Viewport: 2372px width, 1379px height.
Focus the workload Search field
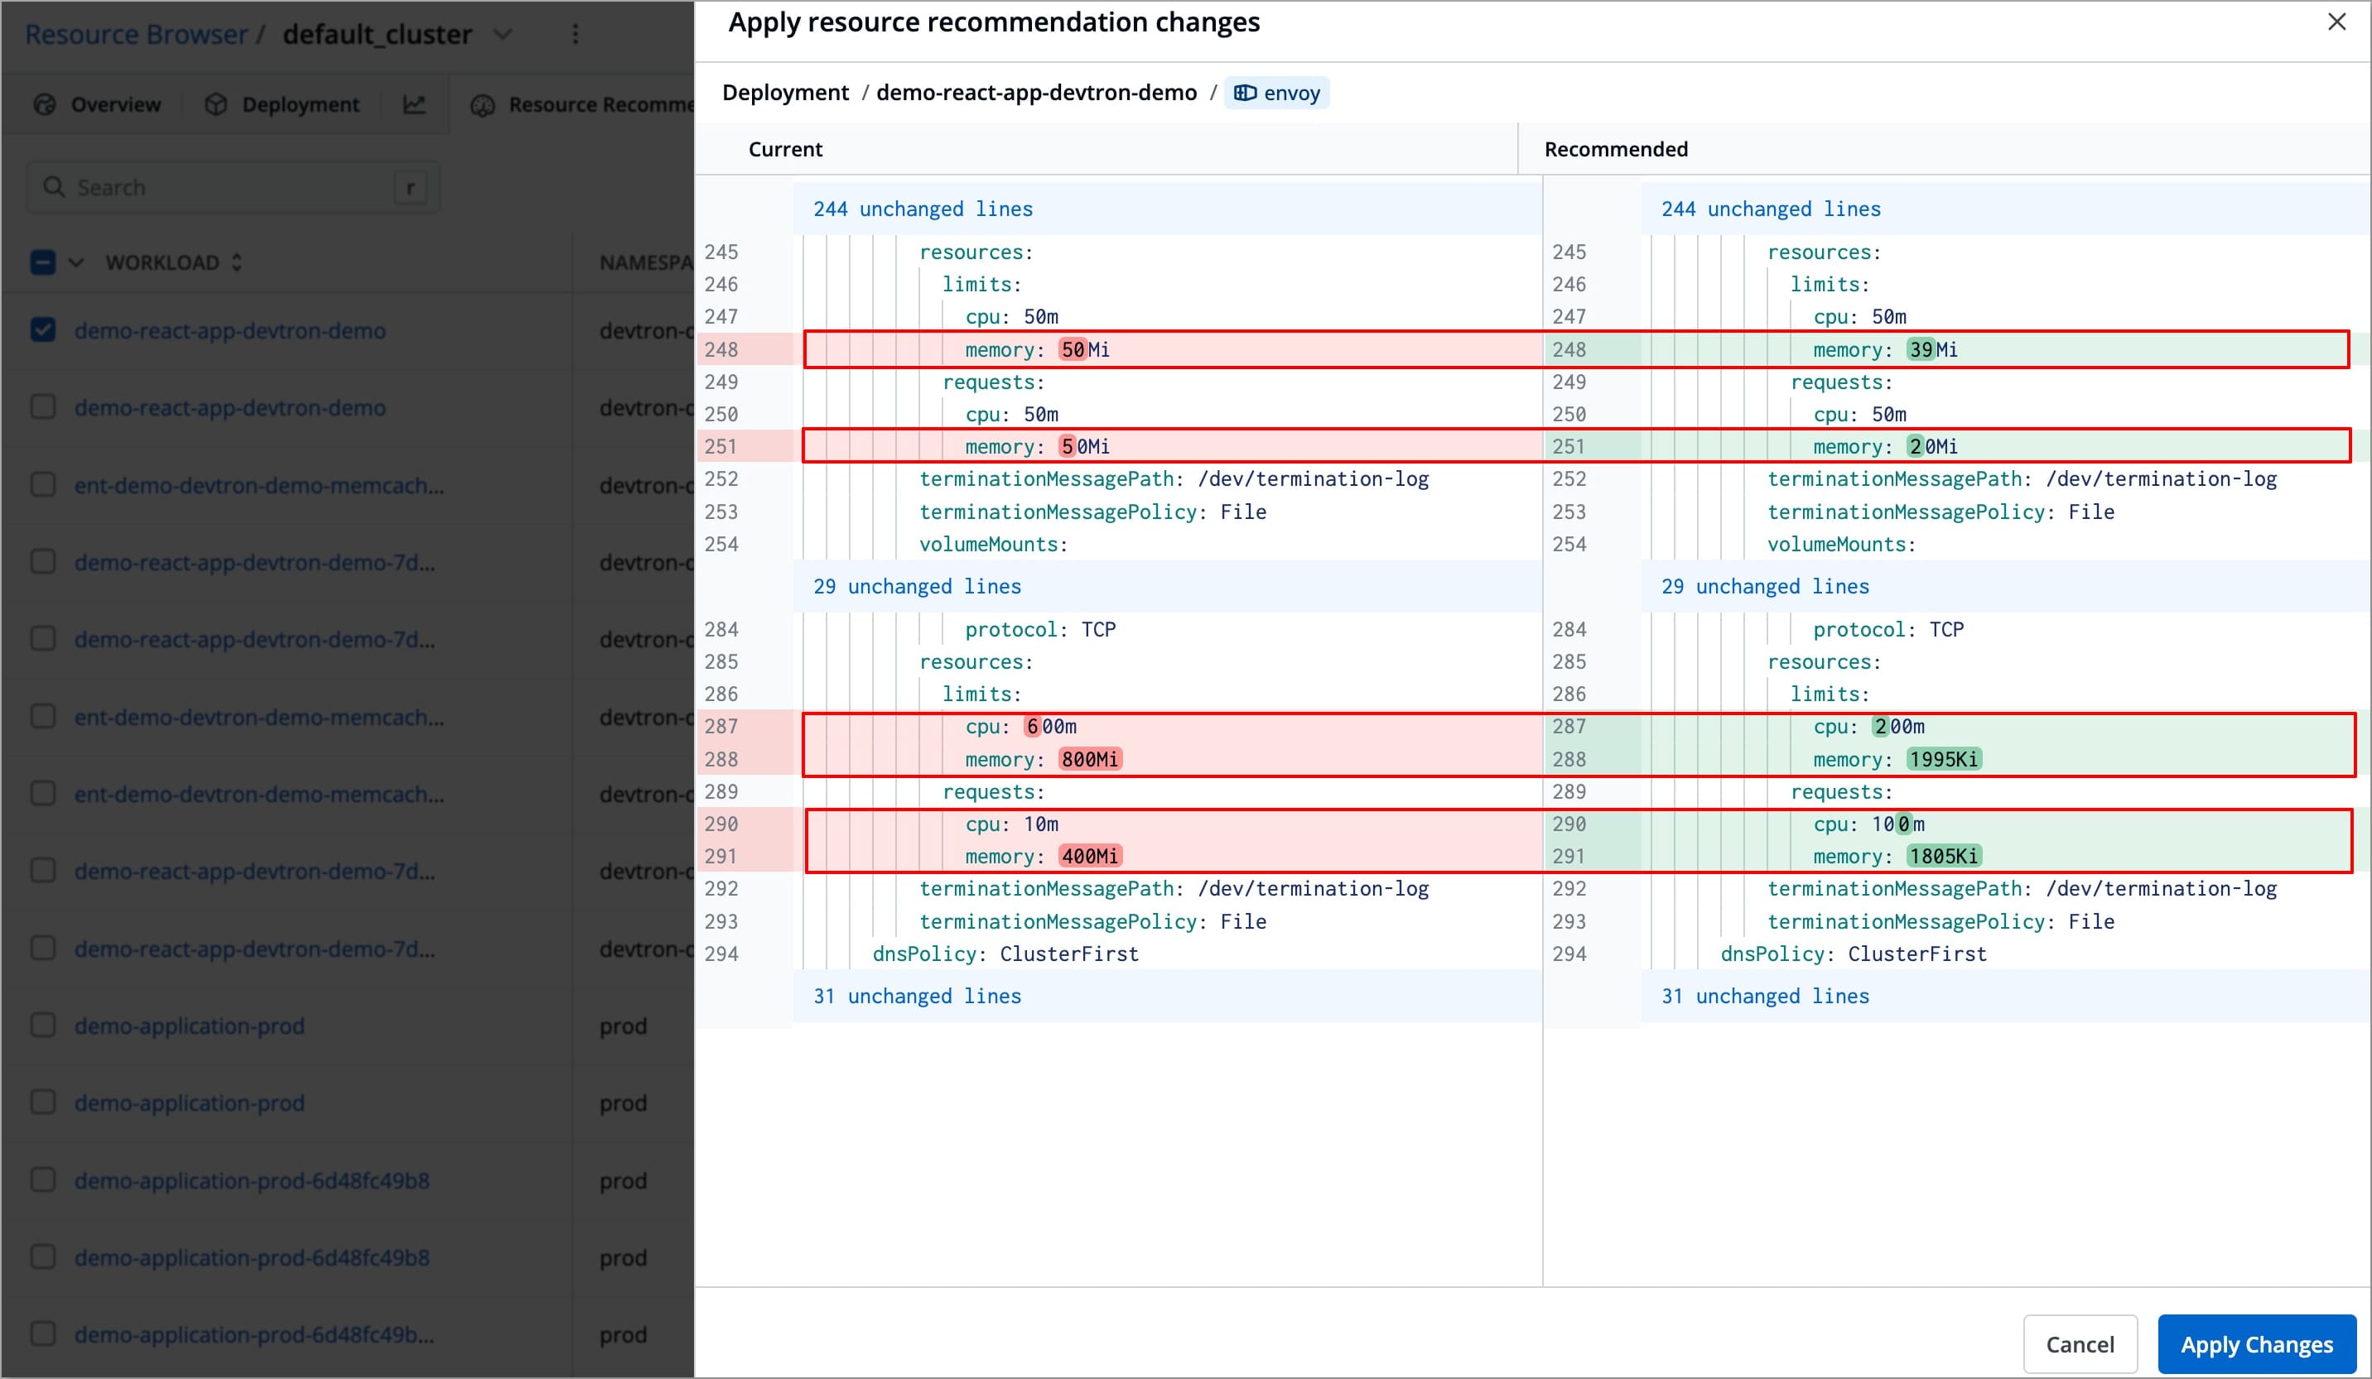pos(226,187)
